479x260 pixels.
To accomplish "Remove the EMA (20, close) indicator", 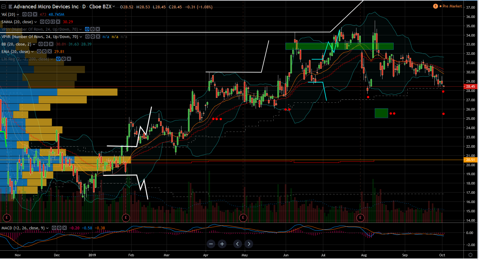I will (x=50, y=52).
